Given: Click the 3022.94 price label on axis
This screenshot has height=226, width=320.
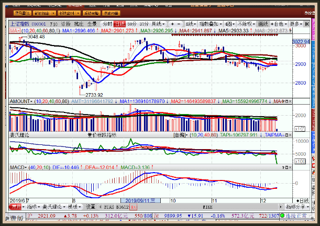Looking at the screenshot, I should coord(301,42).
